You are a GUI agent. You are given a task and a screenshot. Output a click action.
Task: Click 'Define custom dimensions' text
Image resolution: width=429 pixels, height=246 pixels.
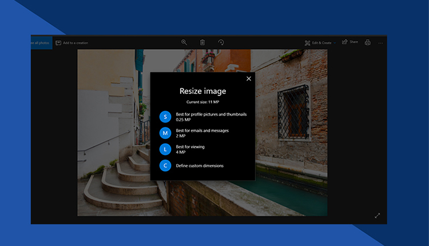tap(200, 166)
